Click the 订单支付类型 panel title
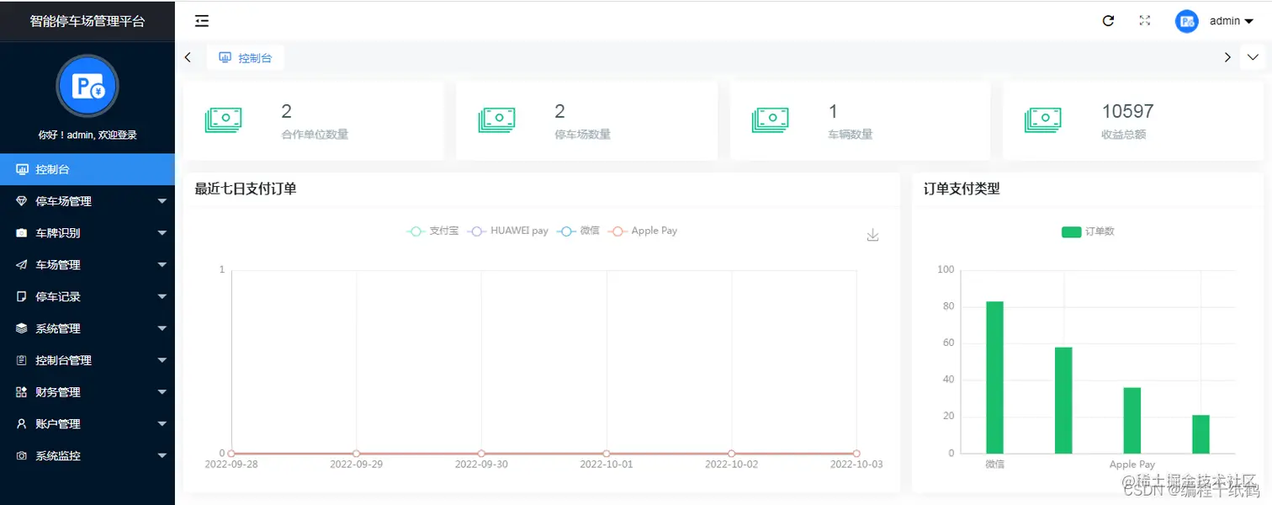The width and height of the screenshot is (1272, 505). 962,189
